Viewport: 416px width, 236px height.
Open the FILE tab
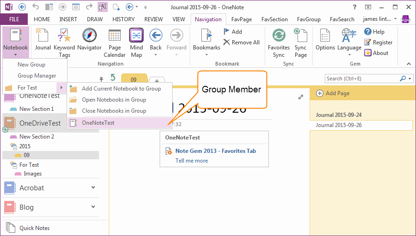pyautogui.click(x=14, y=19)
